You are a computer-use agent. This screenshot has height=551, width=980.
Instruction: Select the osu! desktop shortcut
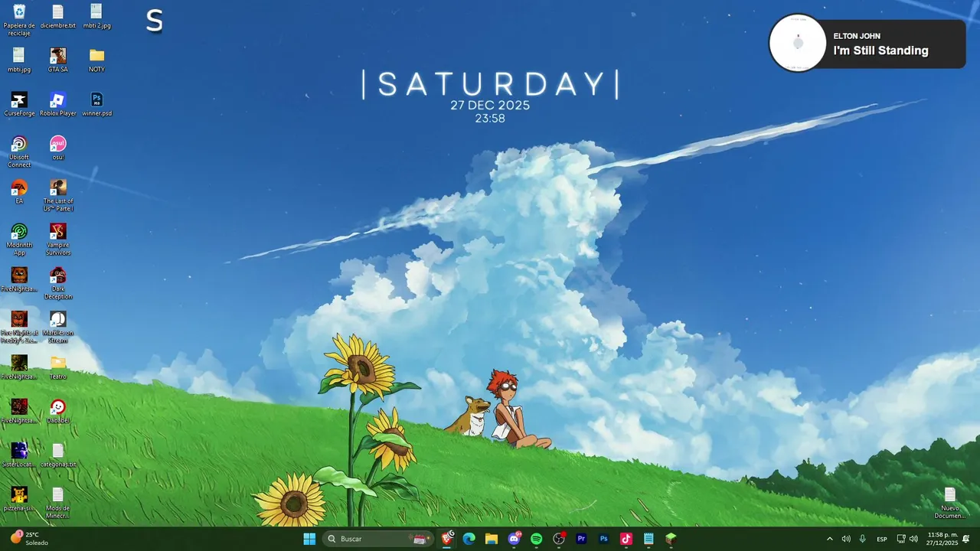pyautogui.click(x=58, y=148)
